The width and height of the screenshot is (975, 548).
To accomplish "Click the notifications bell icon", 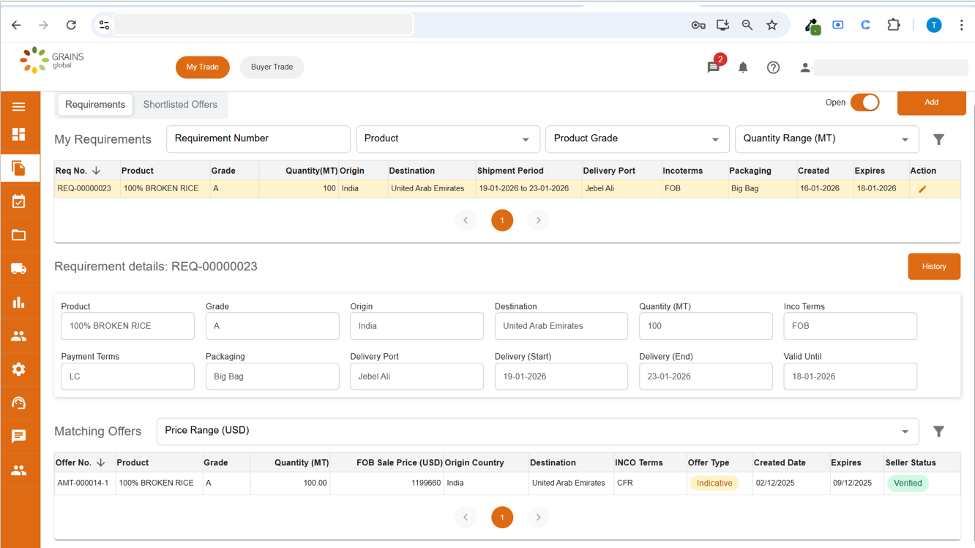I will click(x=743, y=67).
